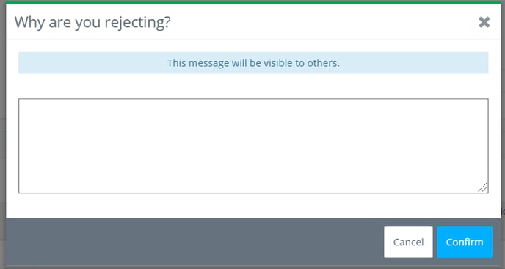This screenshot has width=505, height=269.
Task: Click the dialog header title text
Action: (x=92, y=22)
